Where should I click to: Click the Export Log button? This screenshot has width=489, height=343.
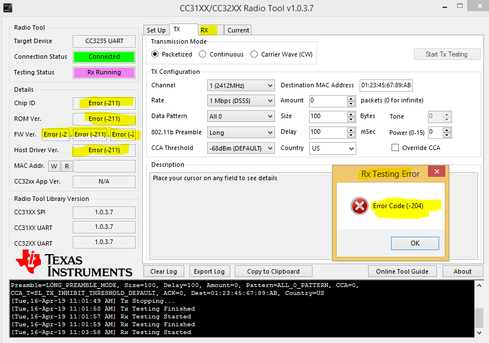tap(209, 271)
